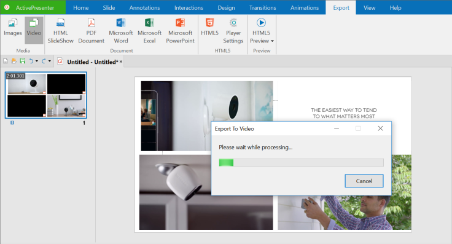The height and width of the screenshot is (244, 452).
Task: Close the Export To Video dialog
Action: coord(381,128)
